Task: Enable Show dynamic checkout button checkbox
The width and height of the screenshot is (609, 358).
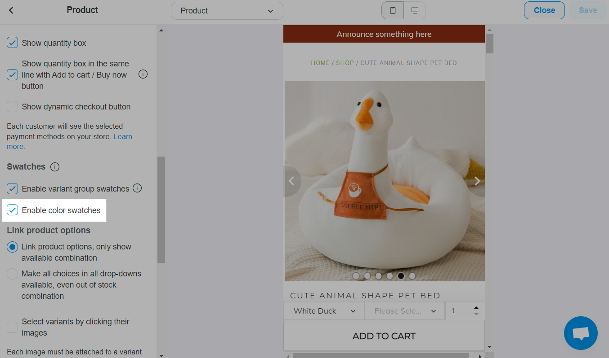Action: pyautogui.click(x=13, y=107)
